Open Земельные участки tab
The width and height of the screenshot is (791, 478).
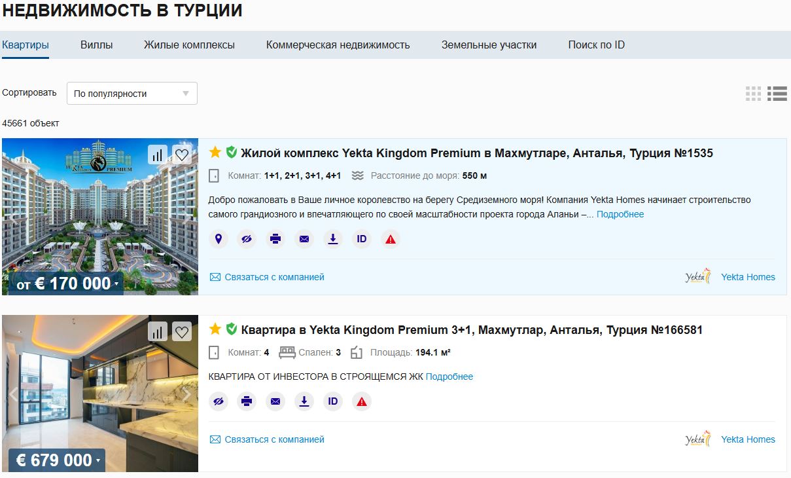point(489,45)
